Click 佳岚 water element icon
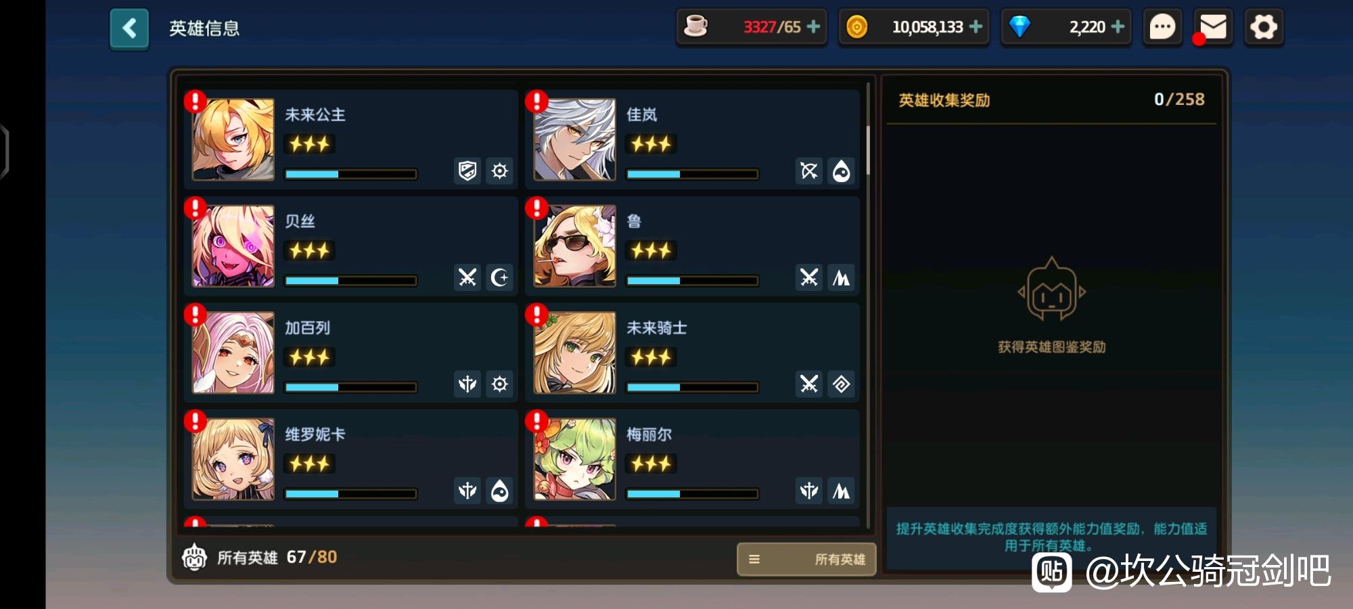Image resolution: width=1353 pixels, height=609 pixels. point(841,171)
